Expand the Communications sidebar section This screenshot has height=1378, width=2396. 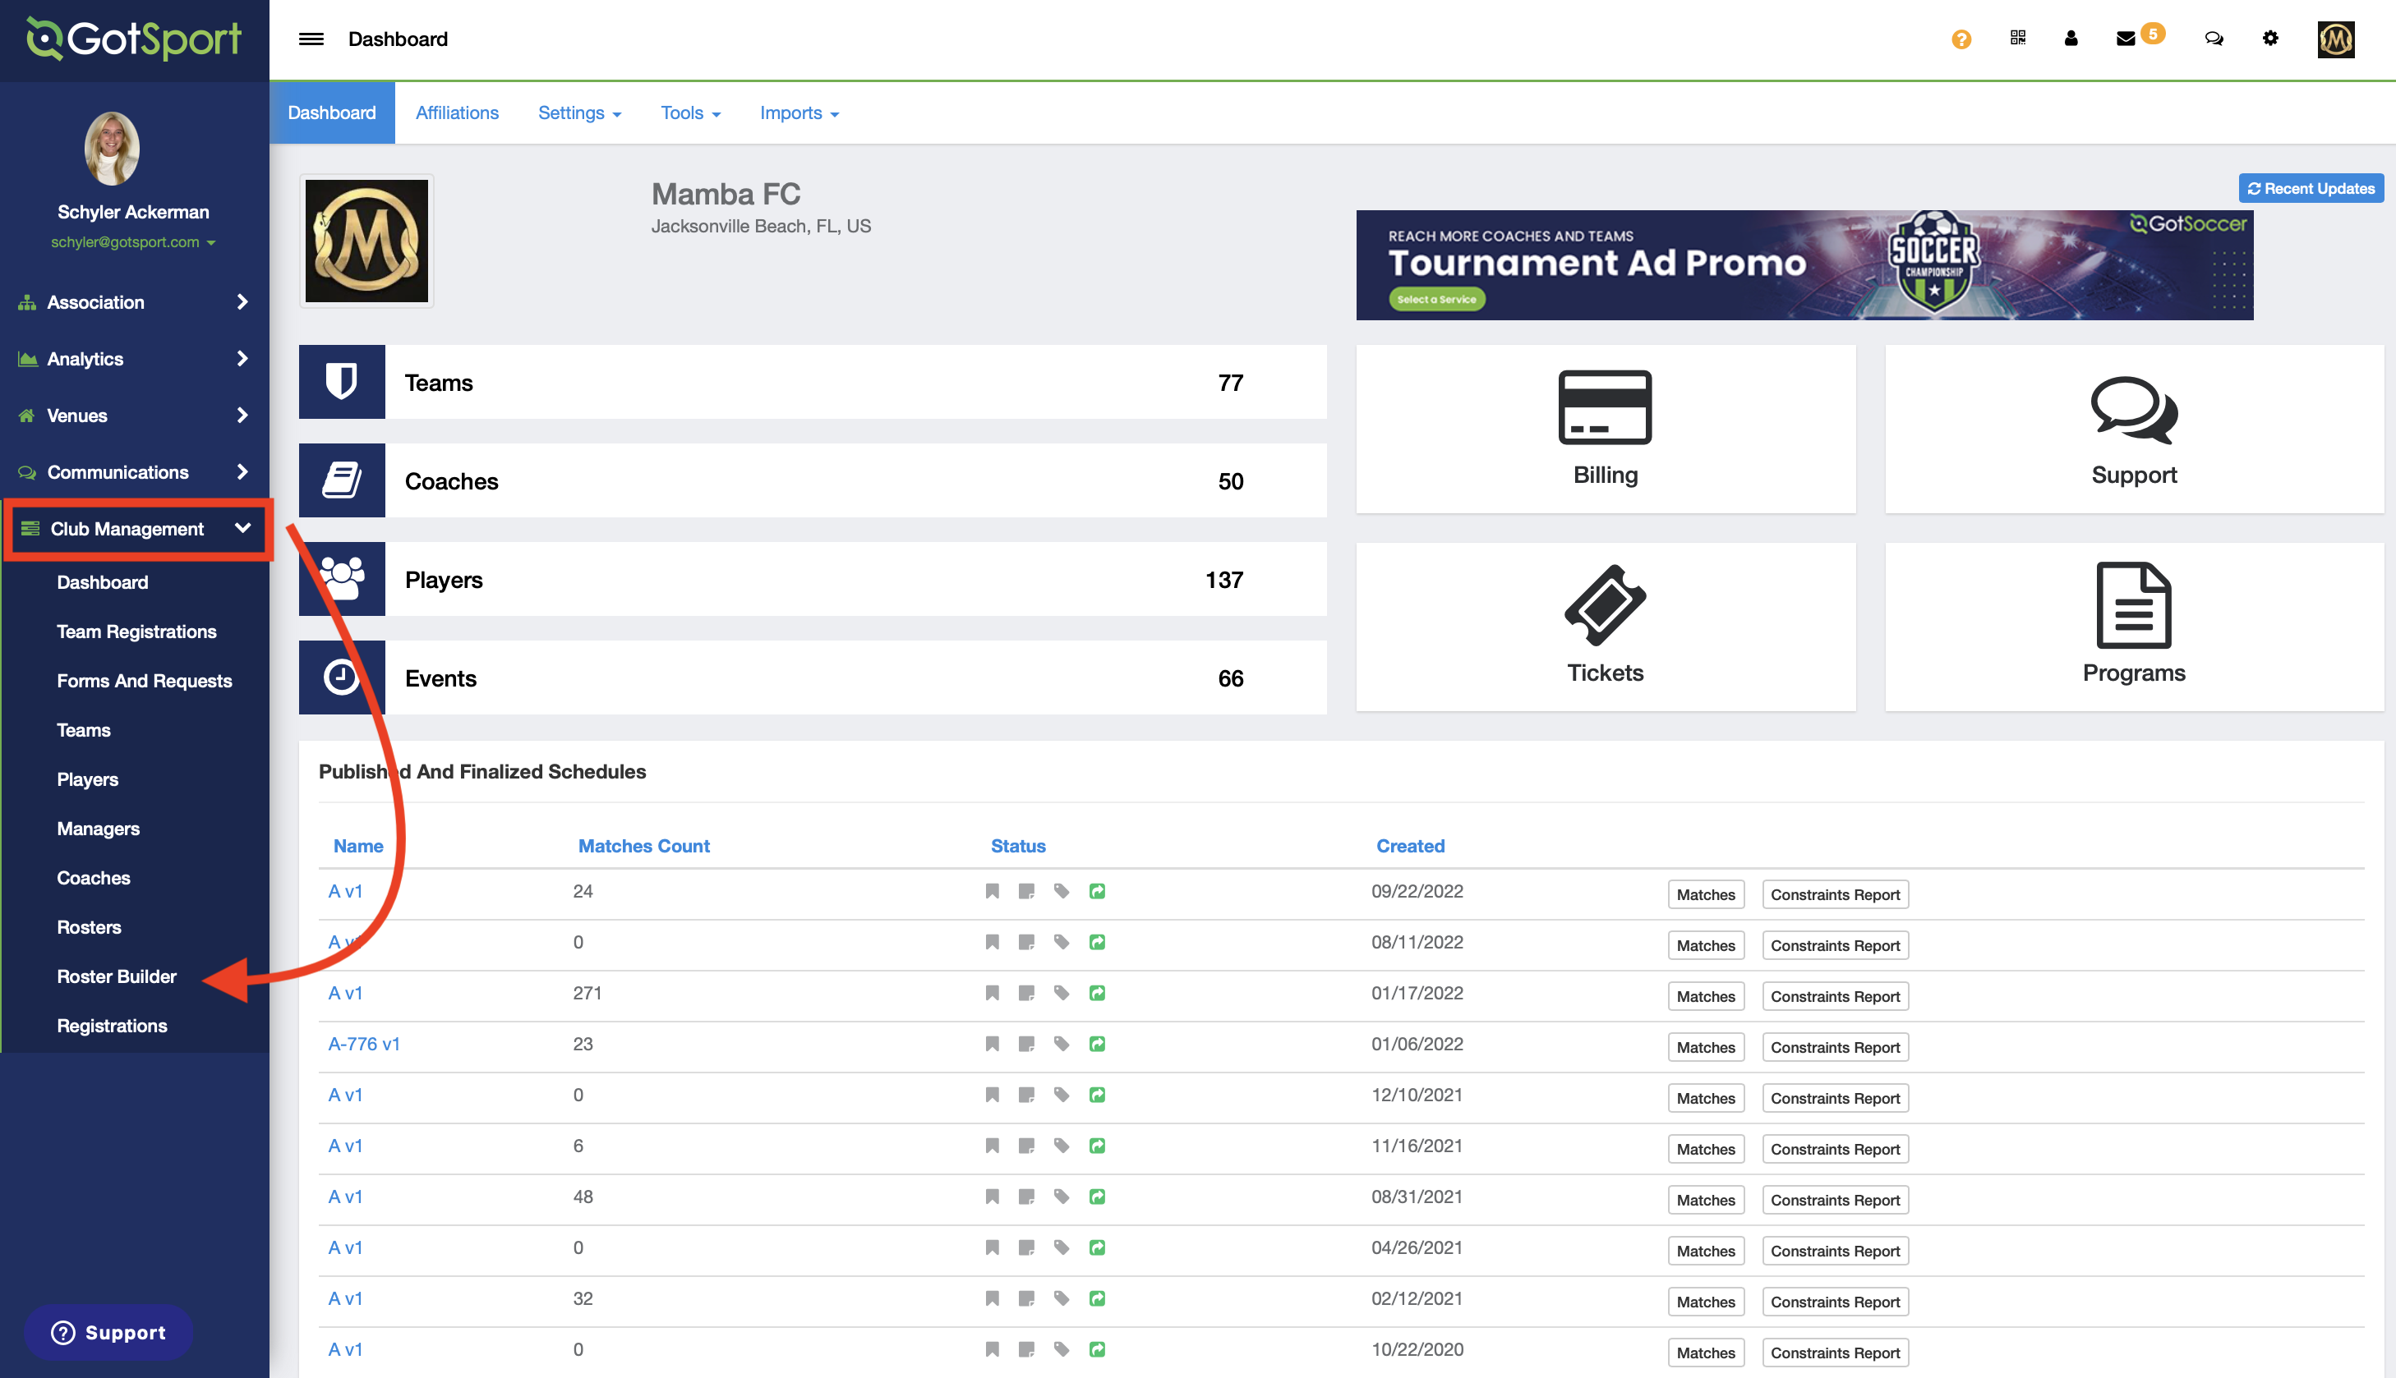(x=135, y=472)
